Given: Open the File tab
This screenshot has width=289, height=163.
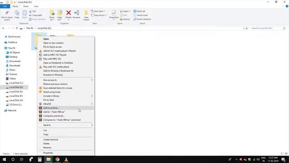Looking at the screenshot, I should click(5, 6).
